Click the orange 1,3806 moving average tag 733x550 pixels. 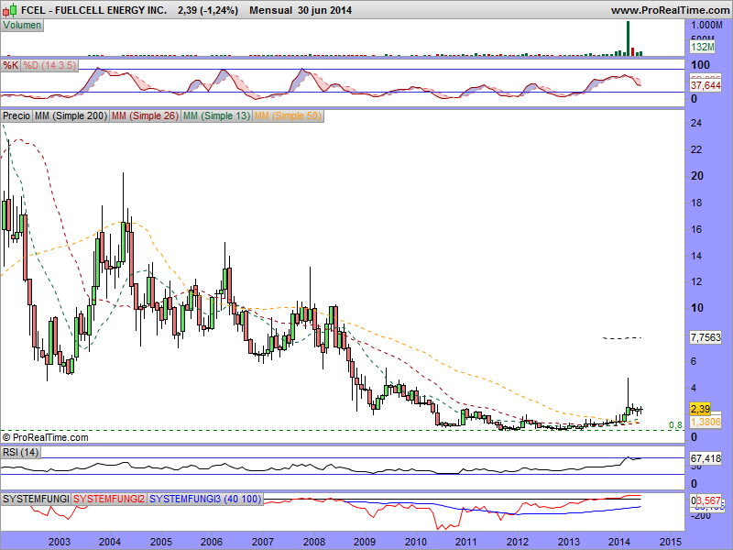pyautogui.click(x=706, y=422)
